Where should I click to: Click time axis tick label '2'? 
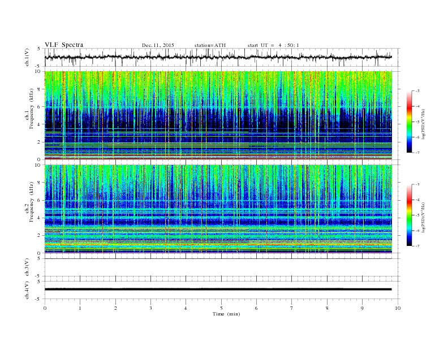click(115, 308)
